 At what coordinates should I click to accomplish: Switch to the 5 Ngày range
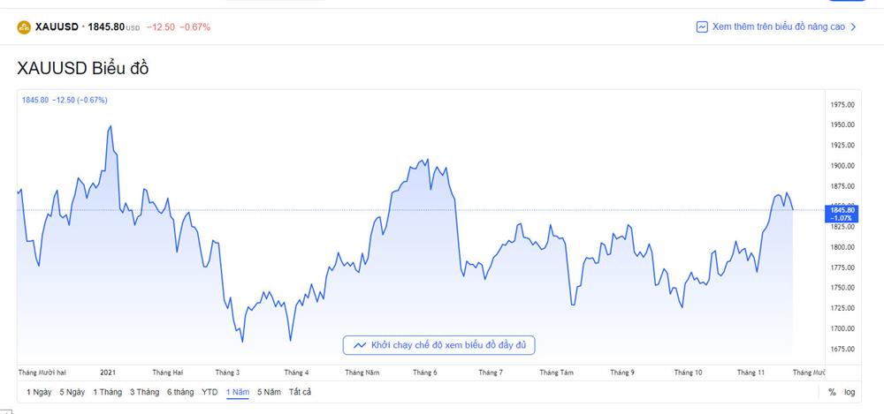pyautogui.click(x=72, y=392)
